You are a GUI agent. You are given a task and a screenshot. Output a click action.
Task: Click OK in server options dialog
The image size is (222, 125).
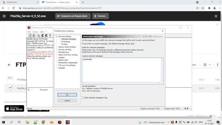[67, 95]
